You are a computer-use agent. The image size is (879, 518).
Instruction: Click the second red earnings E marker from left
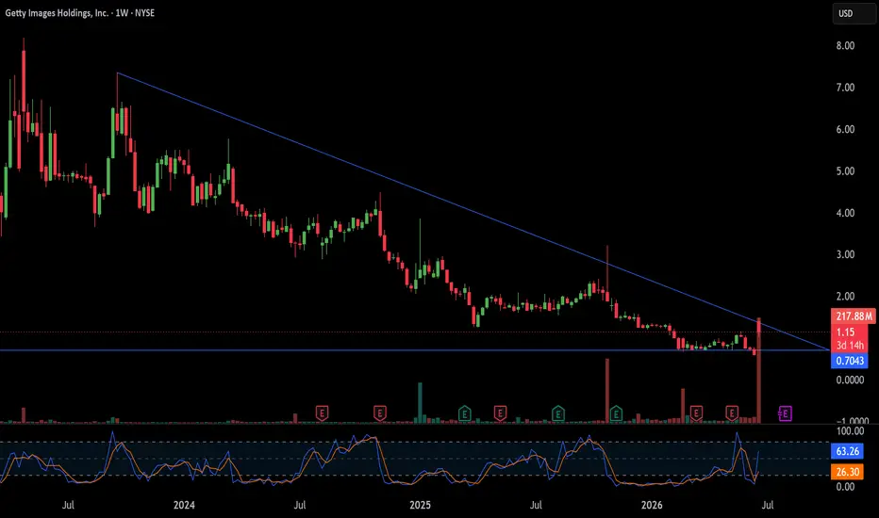(x=380, y=413)
